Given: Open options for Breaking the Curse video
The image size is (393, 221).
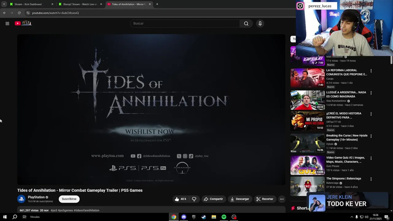Looking at the screenshot, I should [x=371, y=136].
